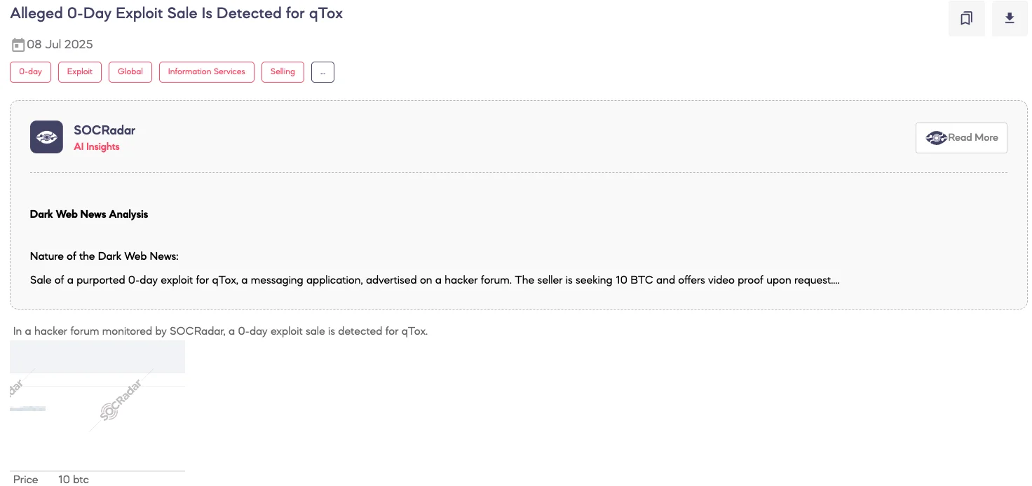The height and width of the screenshot is (486, 1032).
Task: Select the Selling tag chip
Action: coord(283,71)
